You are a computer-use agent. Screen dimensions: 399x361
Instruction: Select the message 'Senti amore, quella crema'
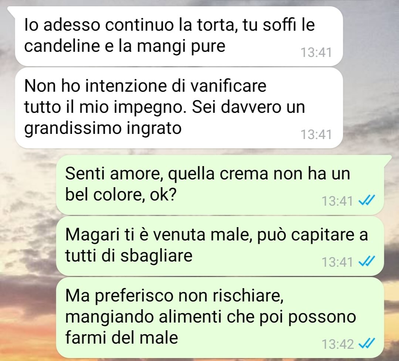pyautogui.click(x=220, y=185)
